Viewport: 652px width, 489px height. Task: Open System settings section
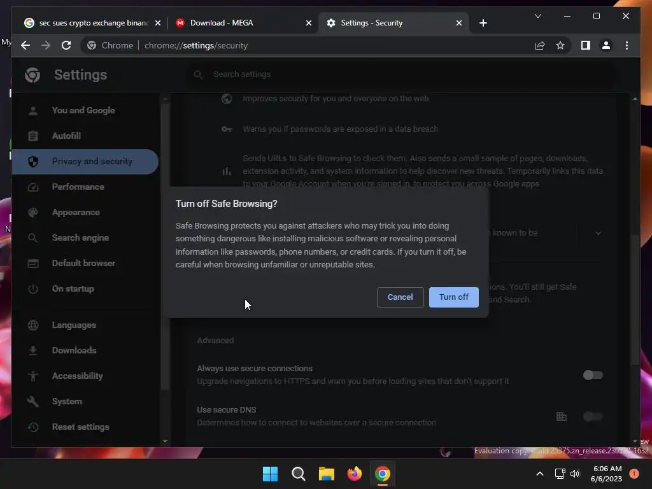(x=85, y=401)
